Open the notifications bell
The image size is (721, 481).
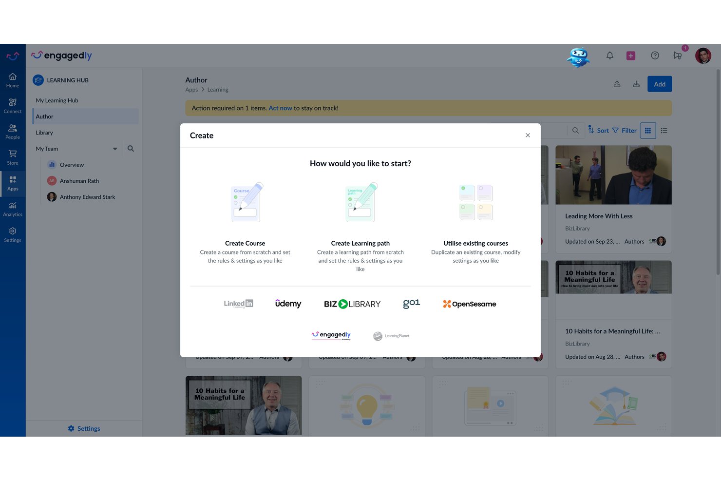[609, 56]
